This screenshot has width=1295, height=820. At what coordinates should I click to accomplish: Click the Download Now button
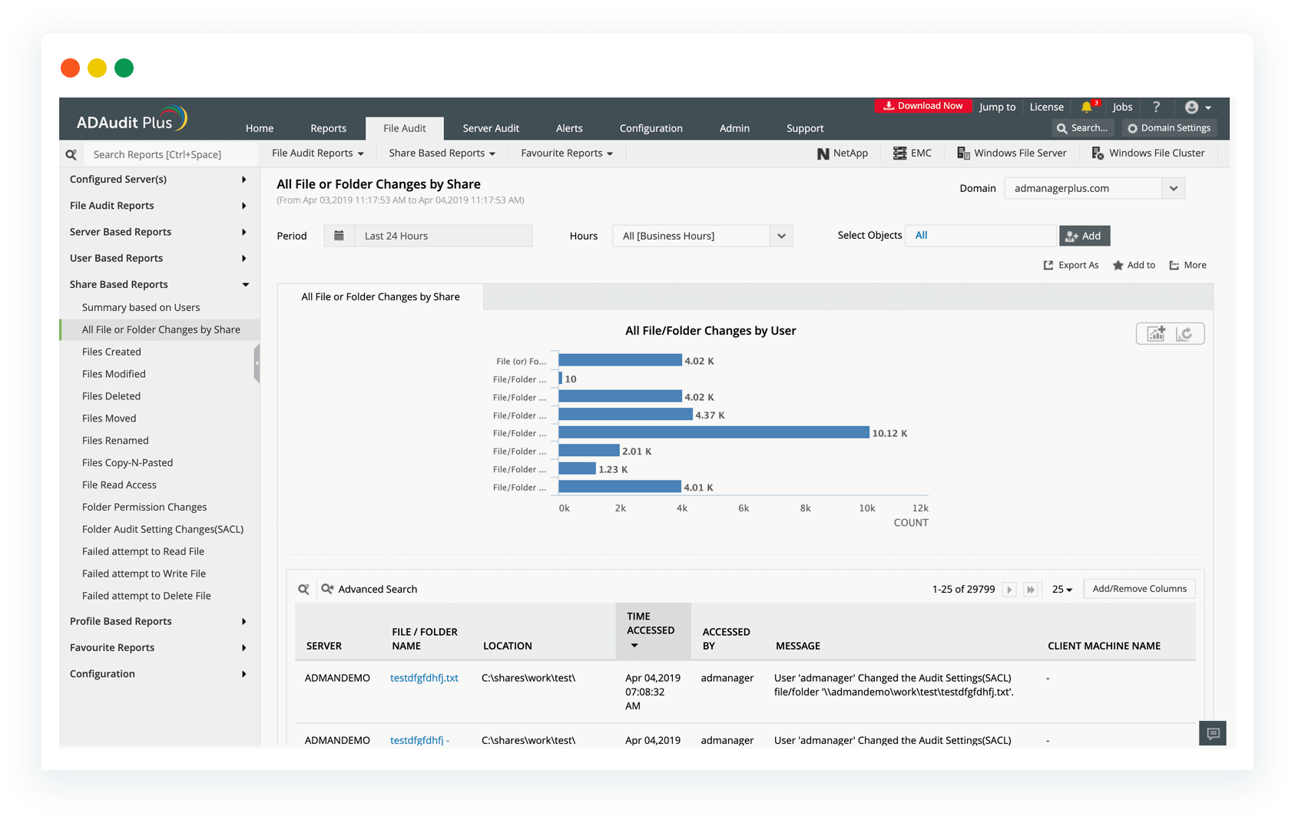[x=922, y=106]
